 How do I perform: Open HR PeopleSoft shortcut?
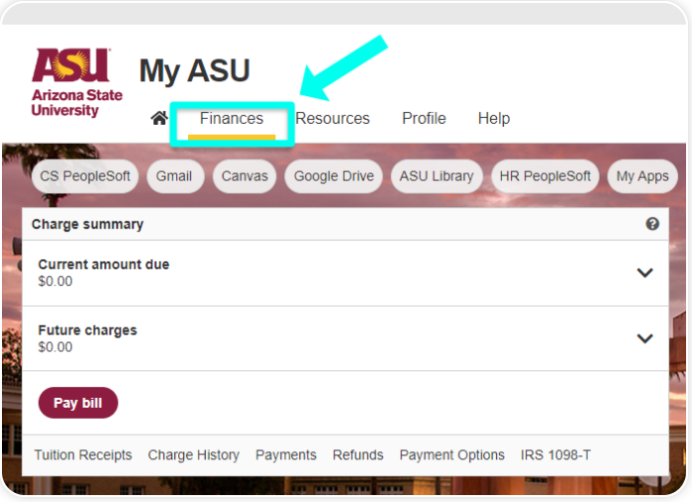544,176
